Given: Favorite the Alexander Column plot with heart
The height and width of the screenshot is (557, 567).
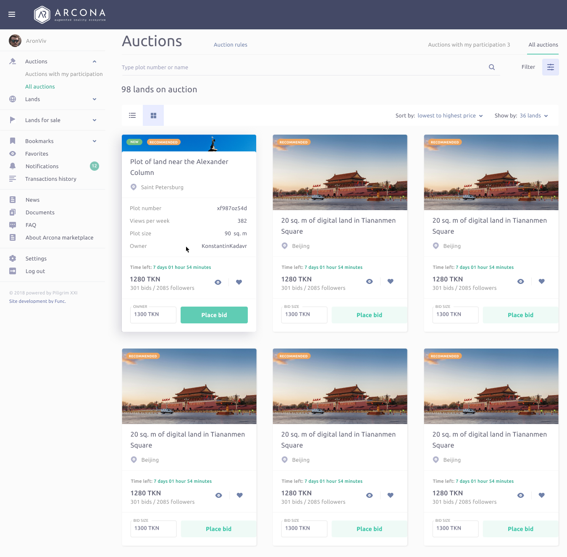Looking at the screenshot, I should (x=239, y=282).
